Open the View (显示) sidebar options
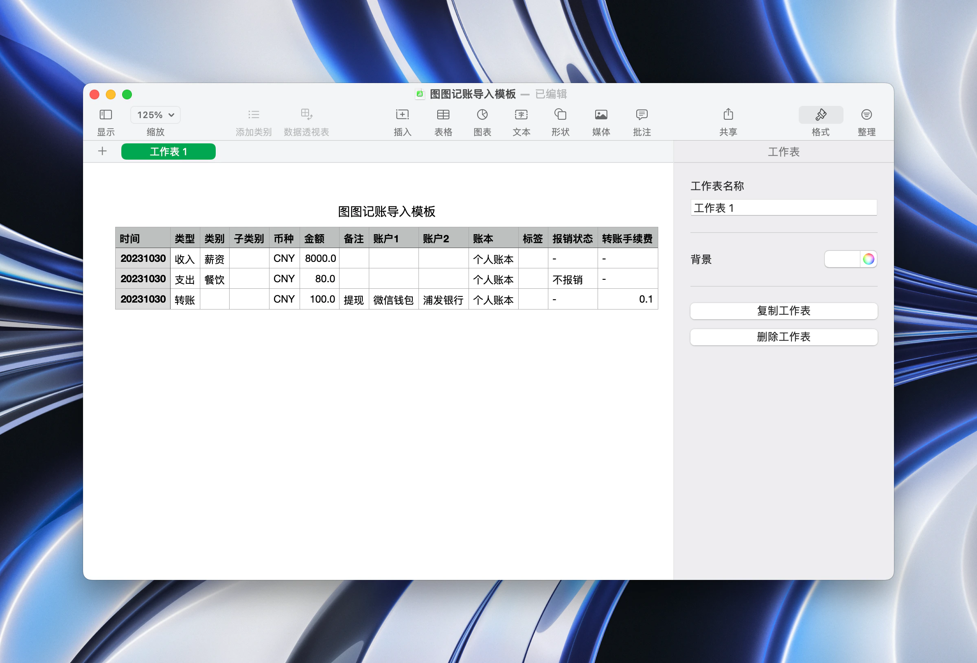 (x=105, y=115)
